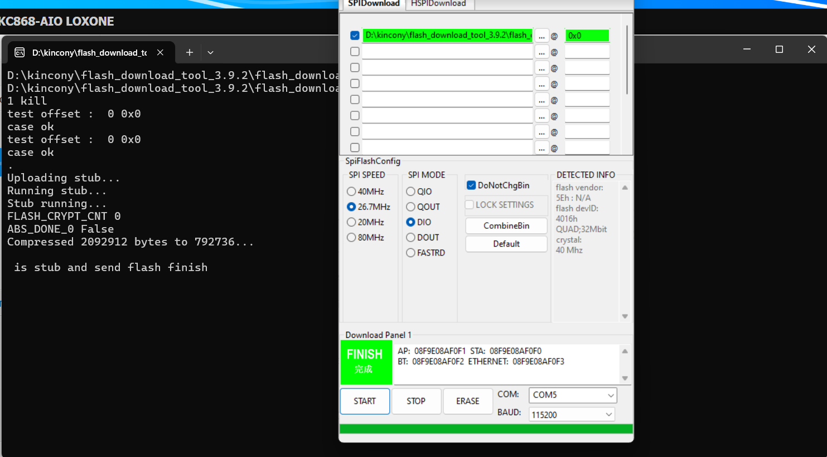
Task: Open the terminal tab dropdown chevron
Action: (210, 52)
